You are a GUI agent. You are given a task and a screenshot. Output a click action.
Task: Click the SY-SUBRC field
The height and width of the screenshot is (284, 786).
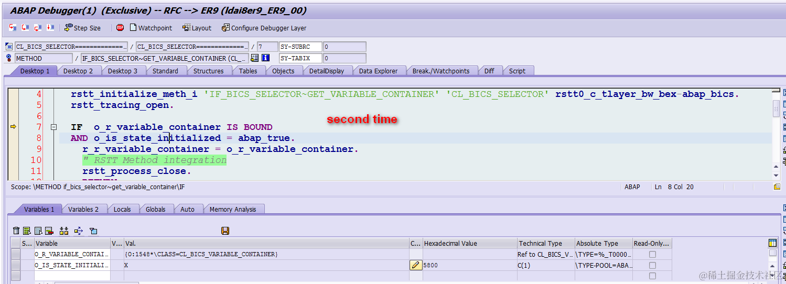(x=300, y=47)
